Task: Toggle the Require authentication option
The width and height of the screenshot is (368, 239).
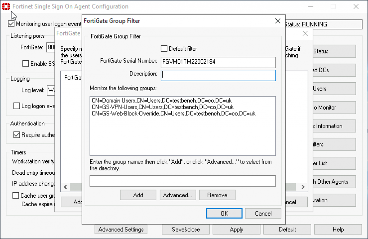Action: pos(16,135)
